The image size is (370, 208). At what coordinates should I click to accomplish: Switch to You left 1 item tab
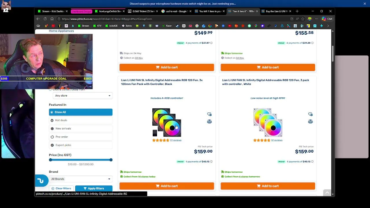click(210, 11)
